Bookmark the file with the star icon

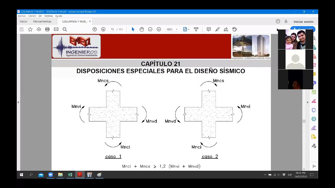click(30, 29)
